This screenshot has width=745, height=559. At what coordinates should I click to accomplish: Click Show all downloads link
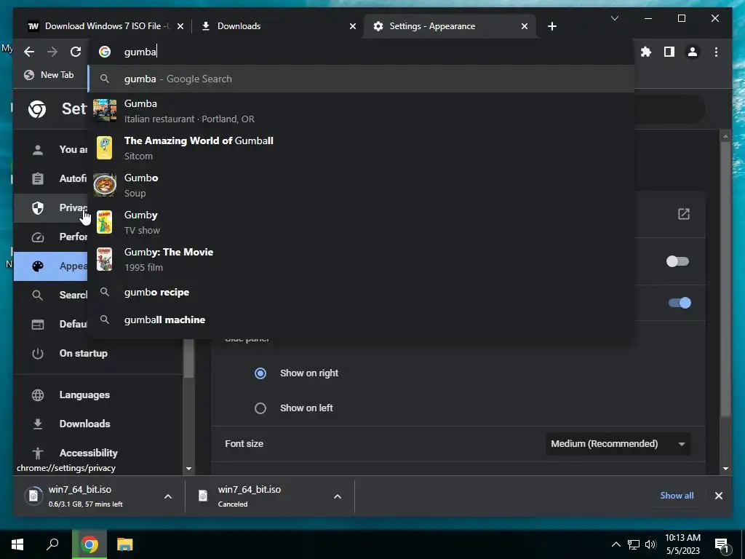point(677,495)
